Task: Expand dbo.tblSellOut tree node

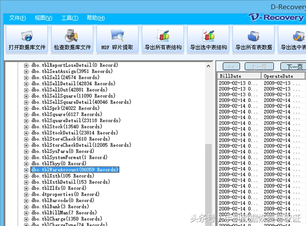Action: coord(26,90)
